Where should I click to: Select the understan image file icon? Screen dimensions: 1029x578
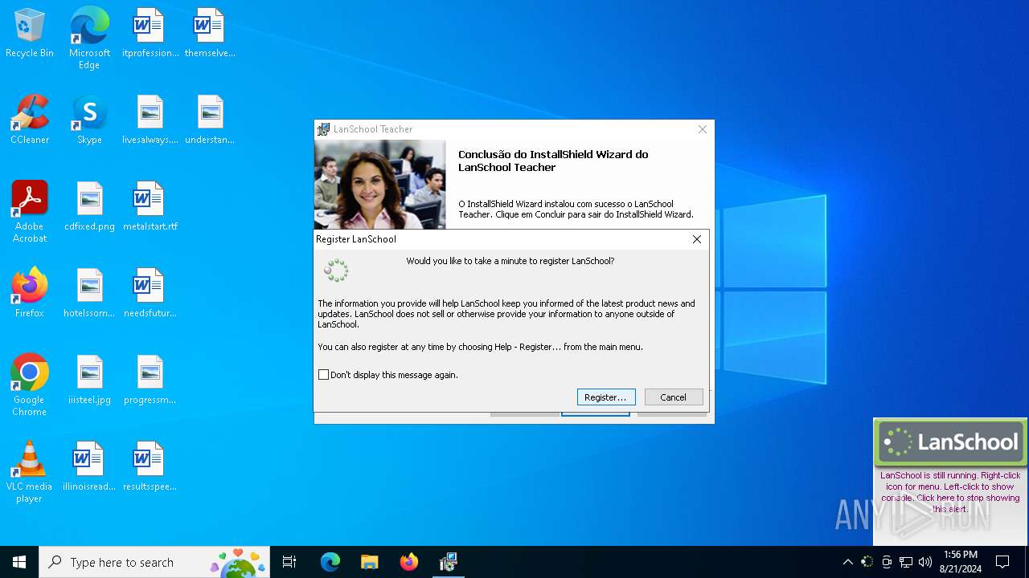[x=210, y=120]
